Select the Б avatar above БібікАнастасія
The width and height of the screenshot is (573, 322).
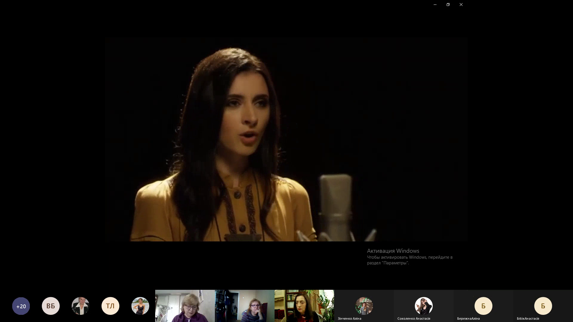[543, 306]
